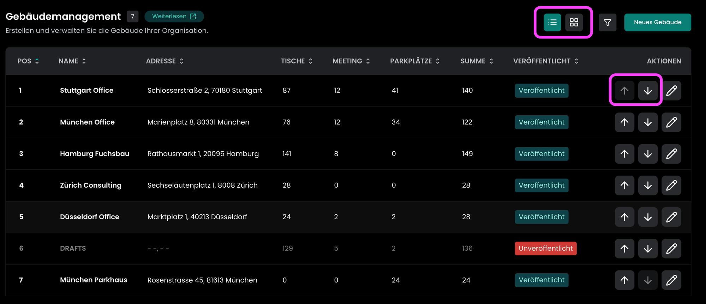Sort table by PARKPLÄTZE column

tap(414, 61)
